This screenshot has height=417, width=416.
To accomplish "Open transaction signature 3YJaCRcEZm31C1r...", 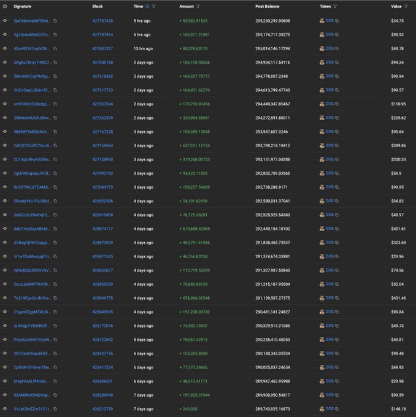I will coord(33,409).
